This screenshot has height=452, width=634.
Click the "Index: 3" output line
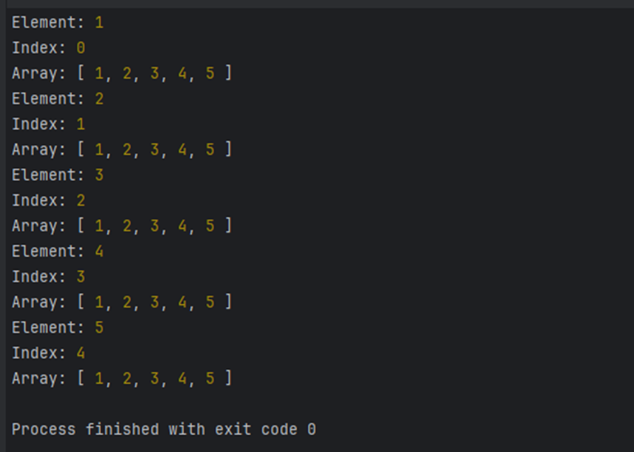coord(48,277)
